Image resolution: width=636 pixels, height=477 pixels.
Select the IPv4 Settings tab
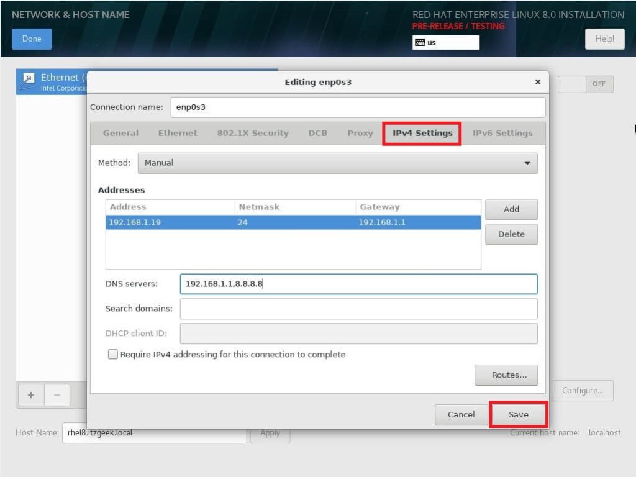coord(422,133)
